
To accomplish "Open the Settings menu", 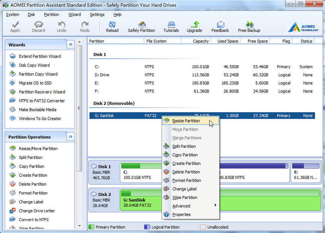I will click(97, 14).
